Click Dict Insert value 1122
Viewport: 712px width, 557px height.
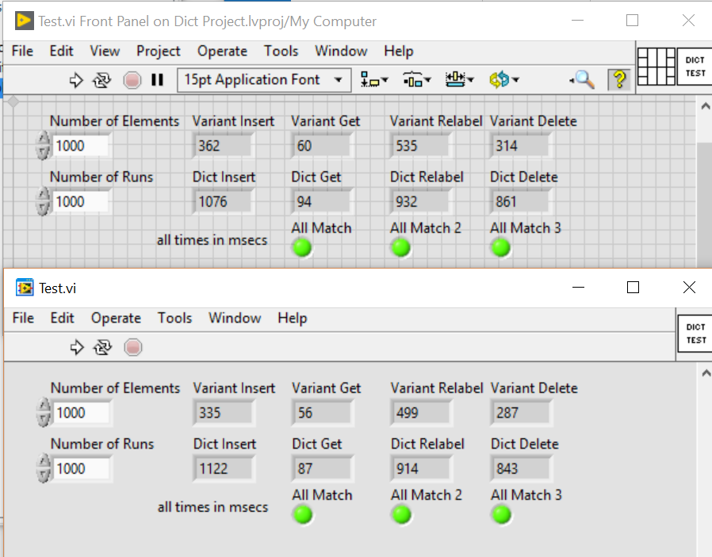[x=223, y=468]
